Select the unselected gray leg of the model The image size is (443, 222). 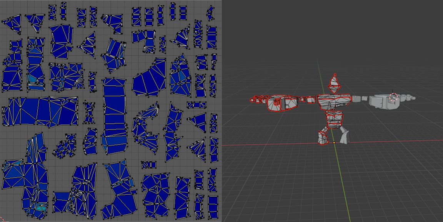344,135
